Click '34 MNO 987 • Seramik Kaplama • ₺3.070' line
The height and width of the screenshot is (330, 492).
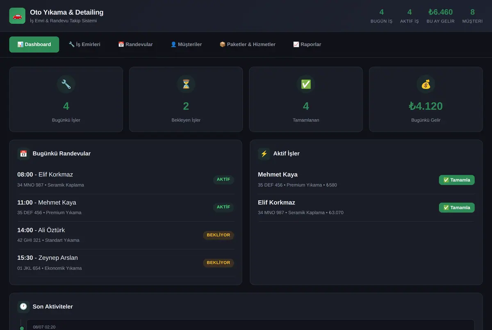301,213
